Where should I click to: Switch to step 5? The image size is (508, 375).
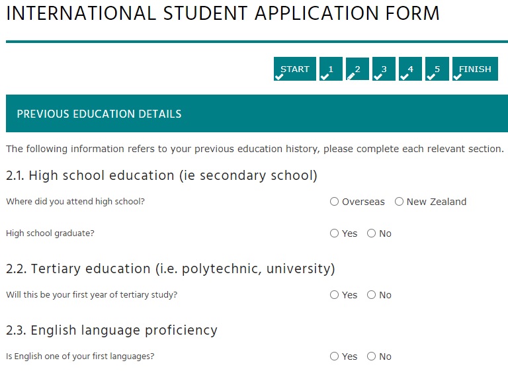tap(437, 69)
